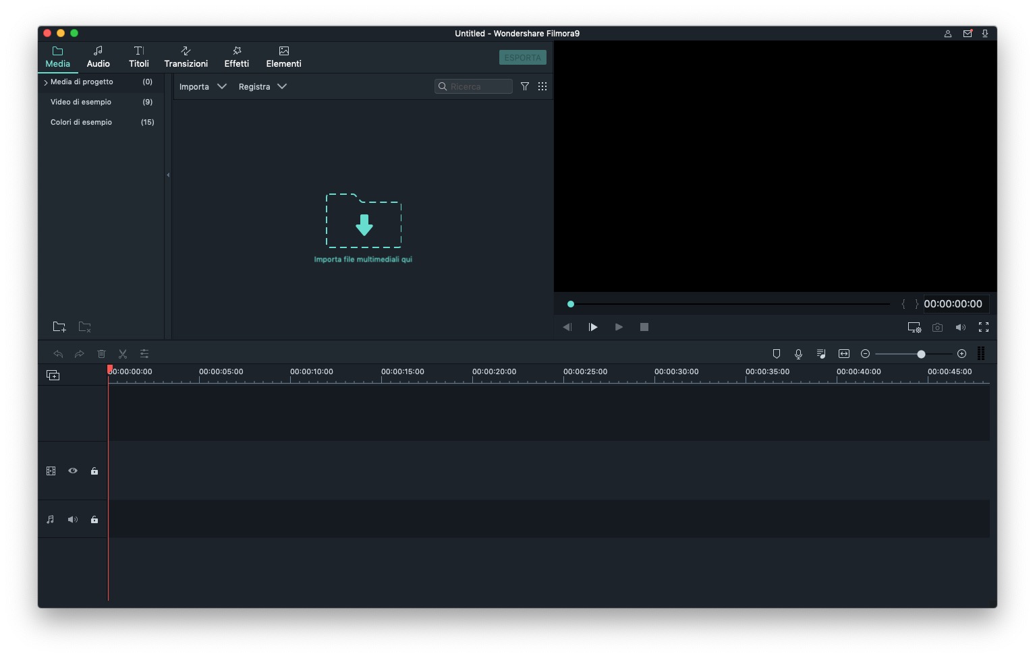Open the filter icon beside search field
This screenshot has height=658, width=1035.
point(524,86)
